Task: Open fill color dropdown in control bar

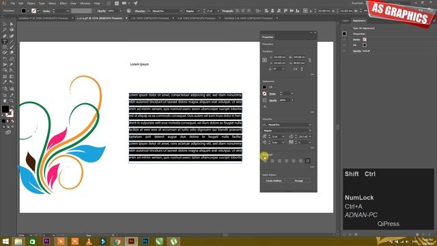Action: [28, 11]
